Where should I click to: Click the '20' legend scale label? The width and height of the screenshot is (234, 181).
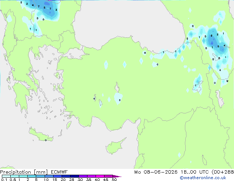pos(63,180)
